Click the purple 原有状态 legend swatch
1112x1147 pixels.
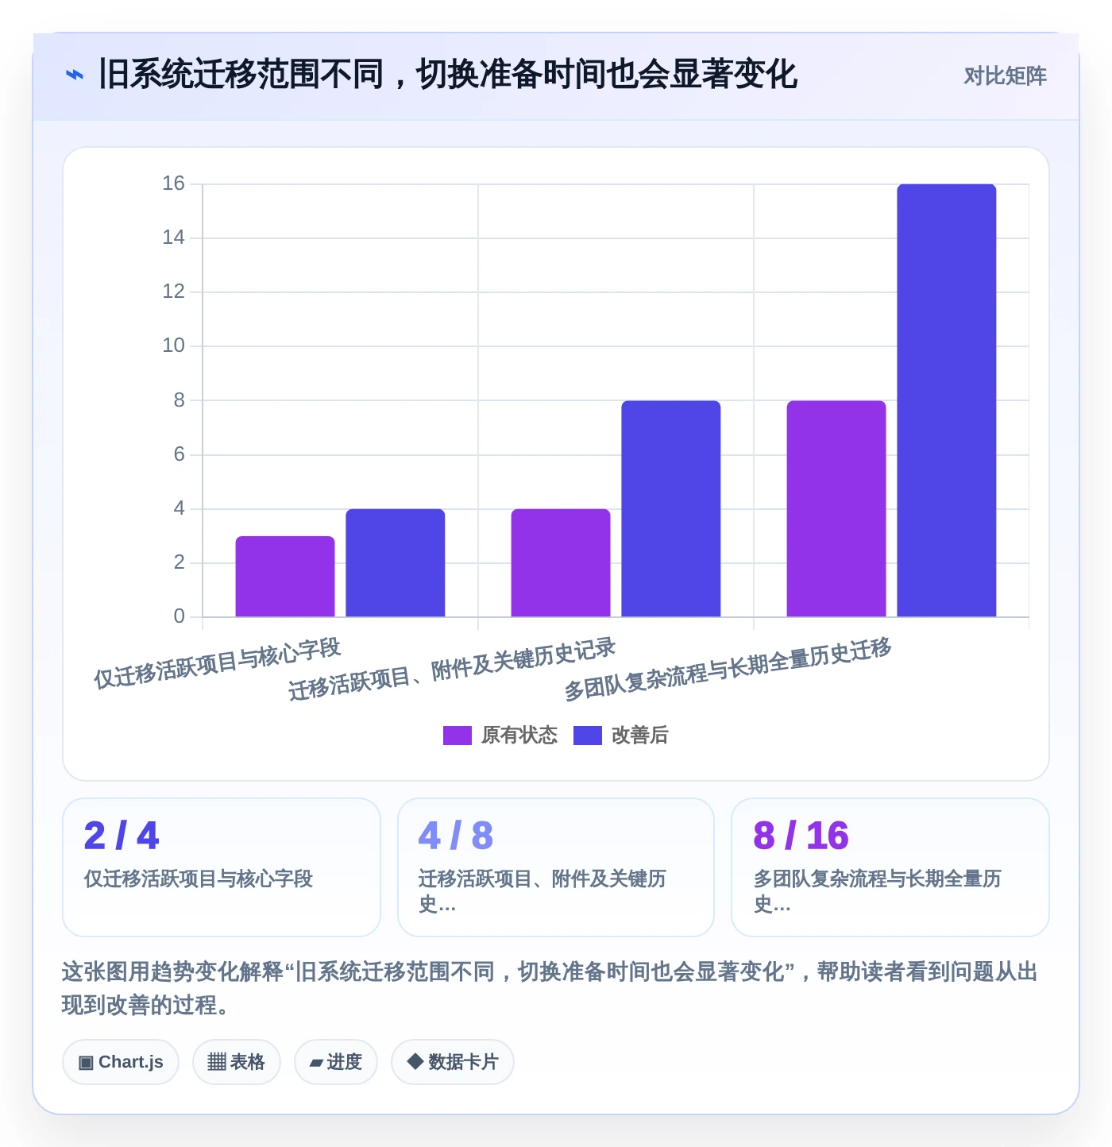(458, 736)
